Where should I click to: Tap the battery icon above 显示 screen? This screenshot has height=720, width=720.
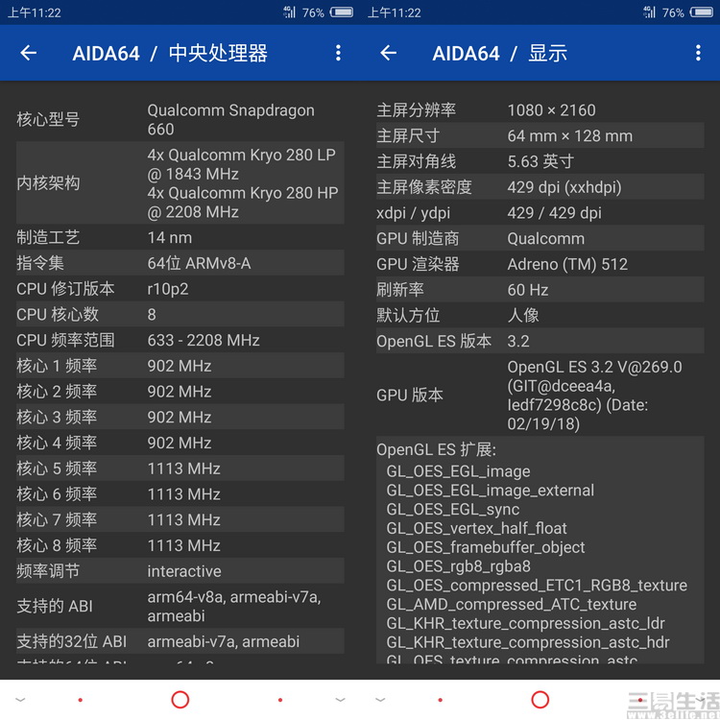702,12
